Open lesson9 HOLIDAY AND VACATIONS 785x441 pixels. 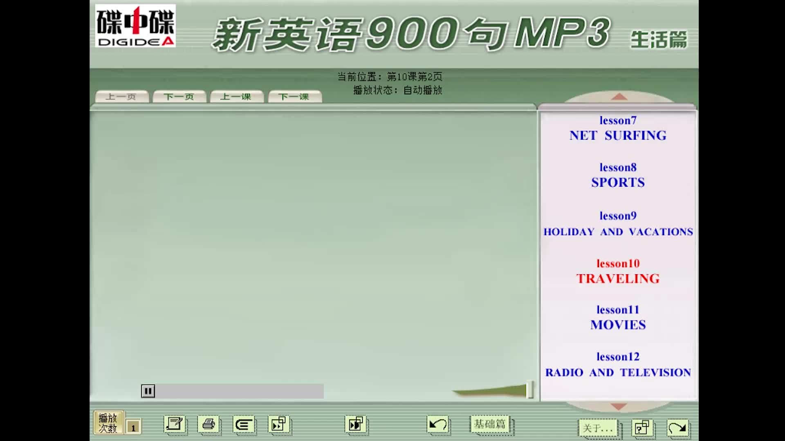coord(618,224)
